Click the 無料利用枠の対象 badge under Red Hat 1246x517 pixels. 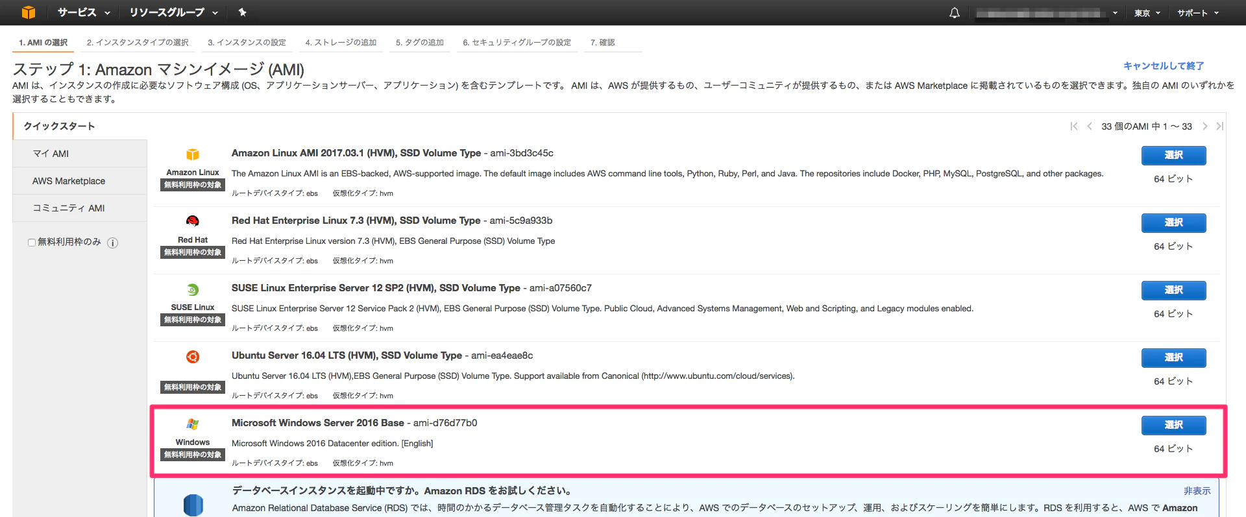[193, 252]
